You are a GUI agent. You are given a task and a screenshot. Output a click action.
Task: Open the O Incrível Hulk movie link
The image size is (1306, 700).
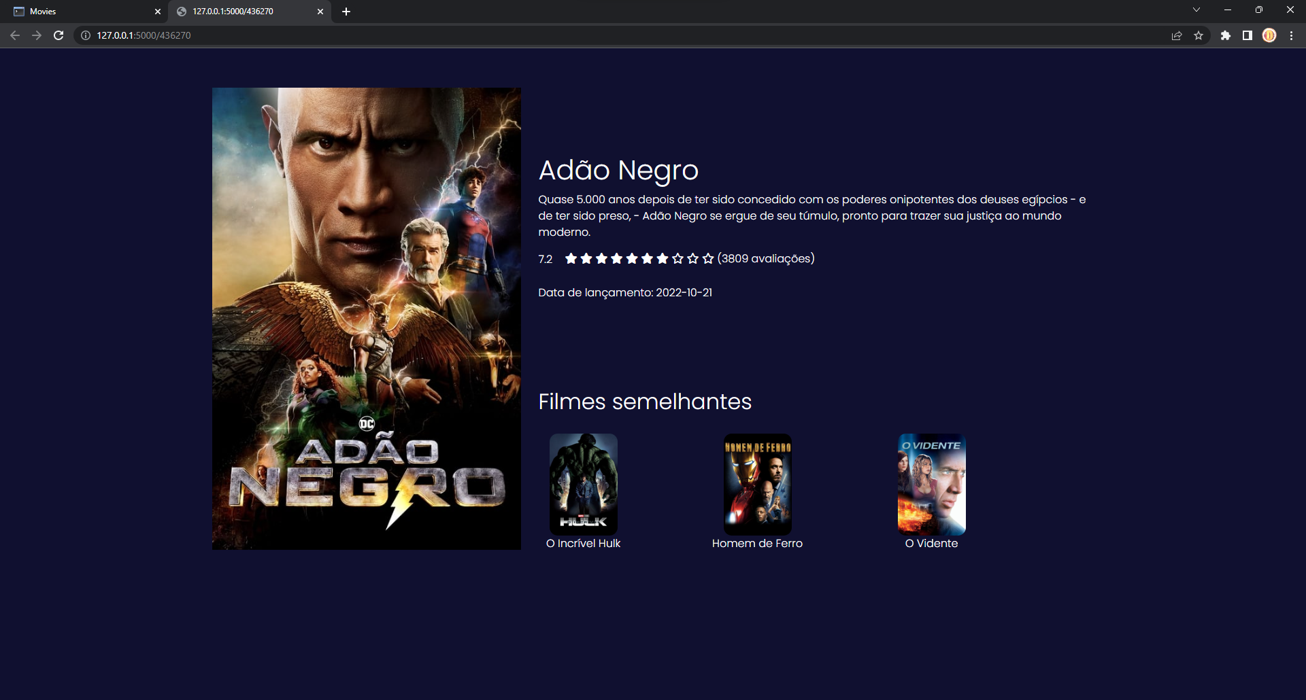click(x=584, y=484)
